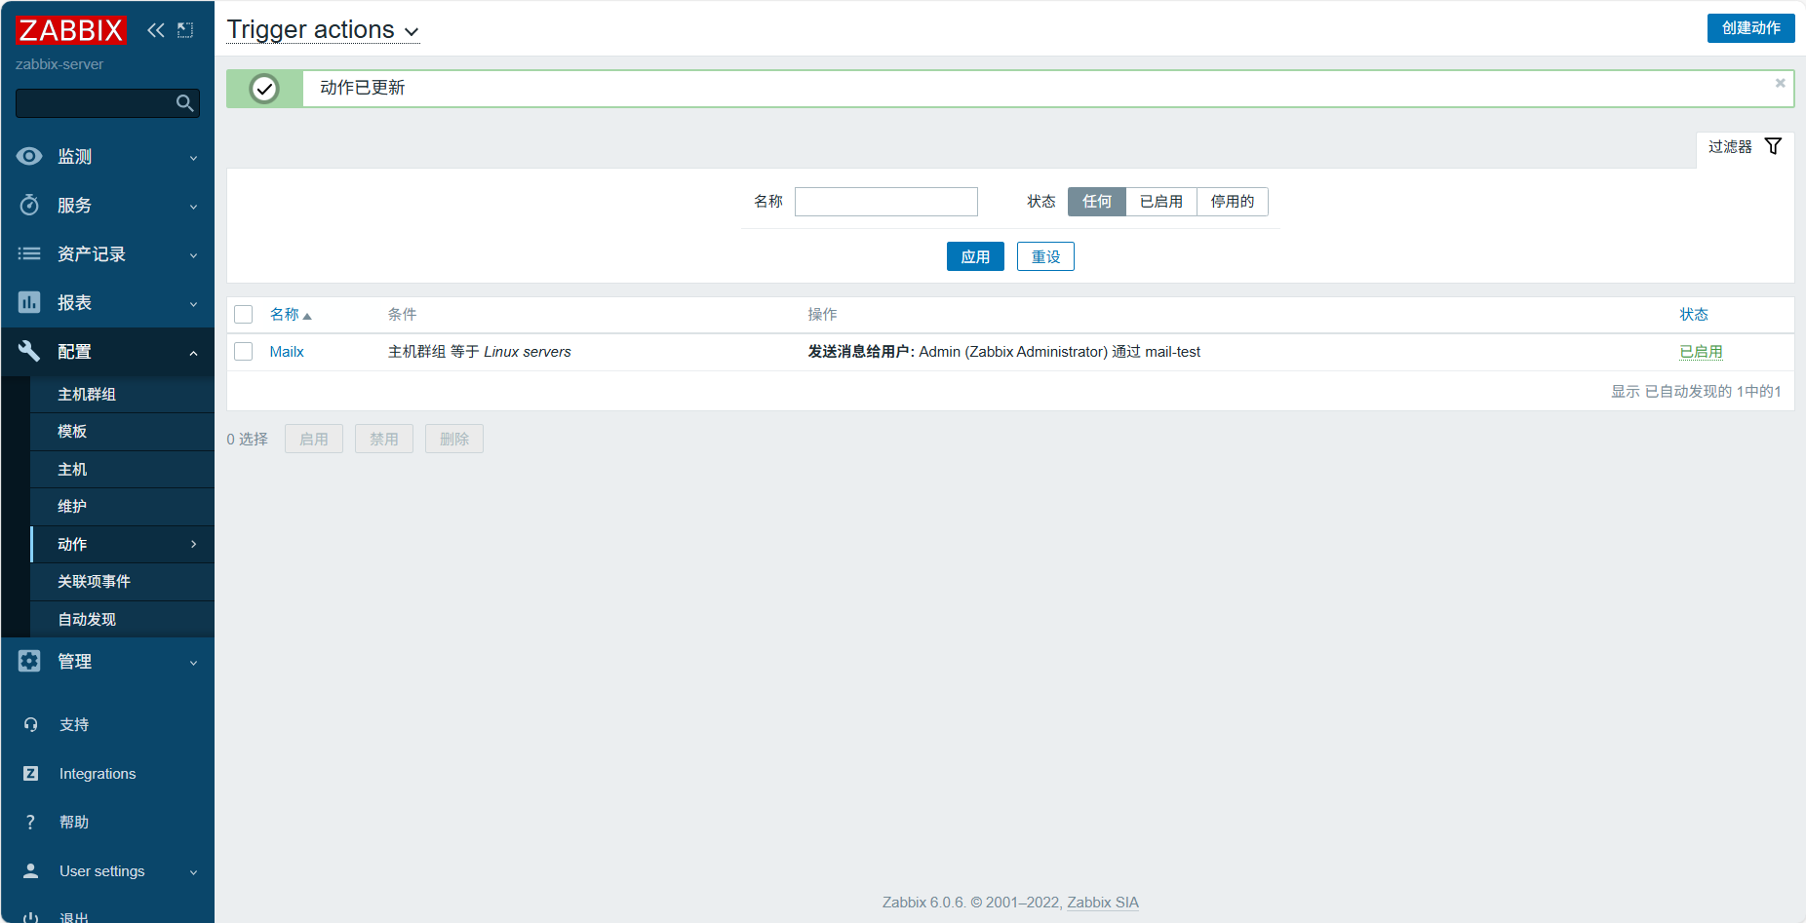This screenshot has width=1806, height=923.
Task: Select 已启用 status filter
Action: tap(1161, 202)
